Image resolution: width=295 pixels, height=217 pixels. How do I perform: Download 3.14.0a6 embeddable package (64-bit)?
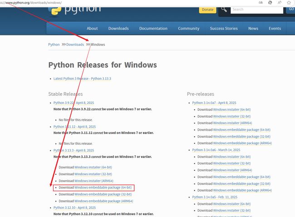click(242, 177)
